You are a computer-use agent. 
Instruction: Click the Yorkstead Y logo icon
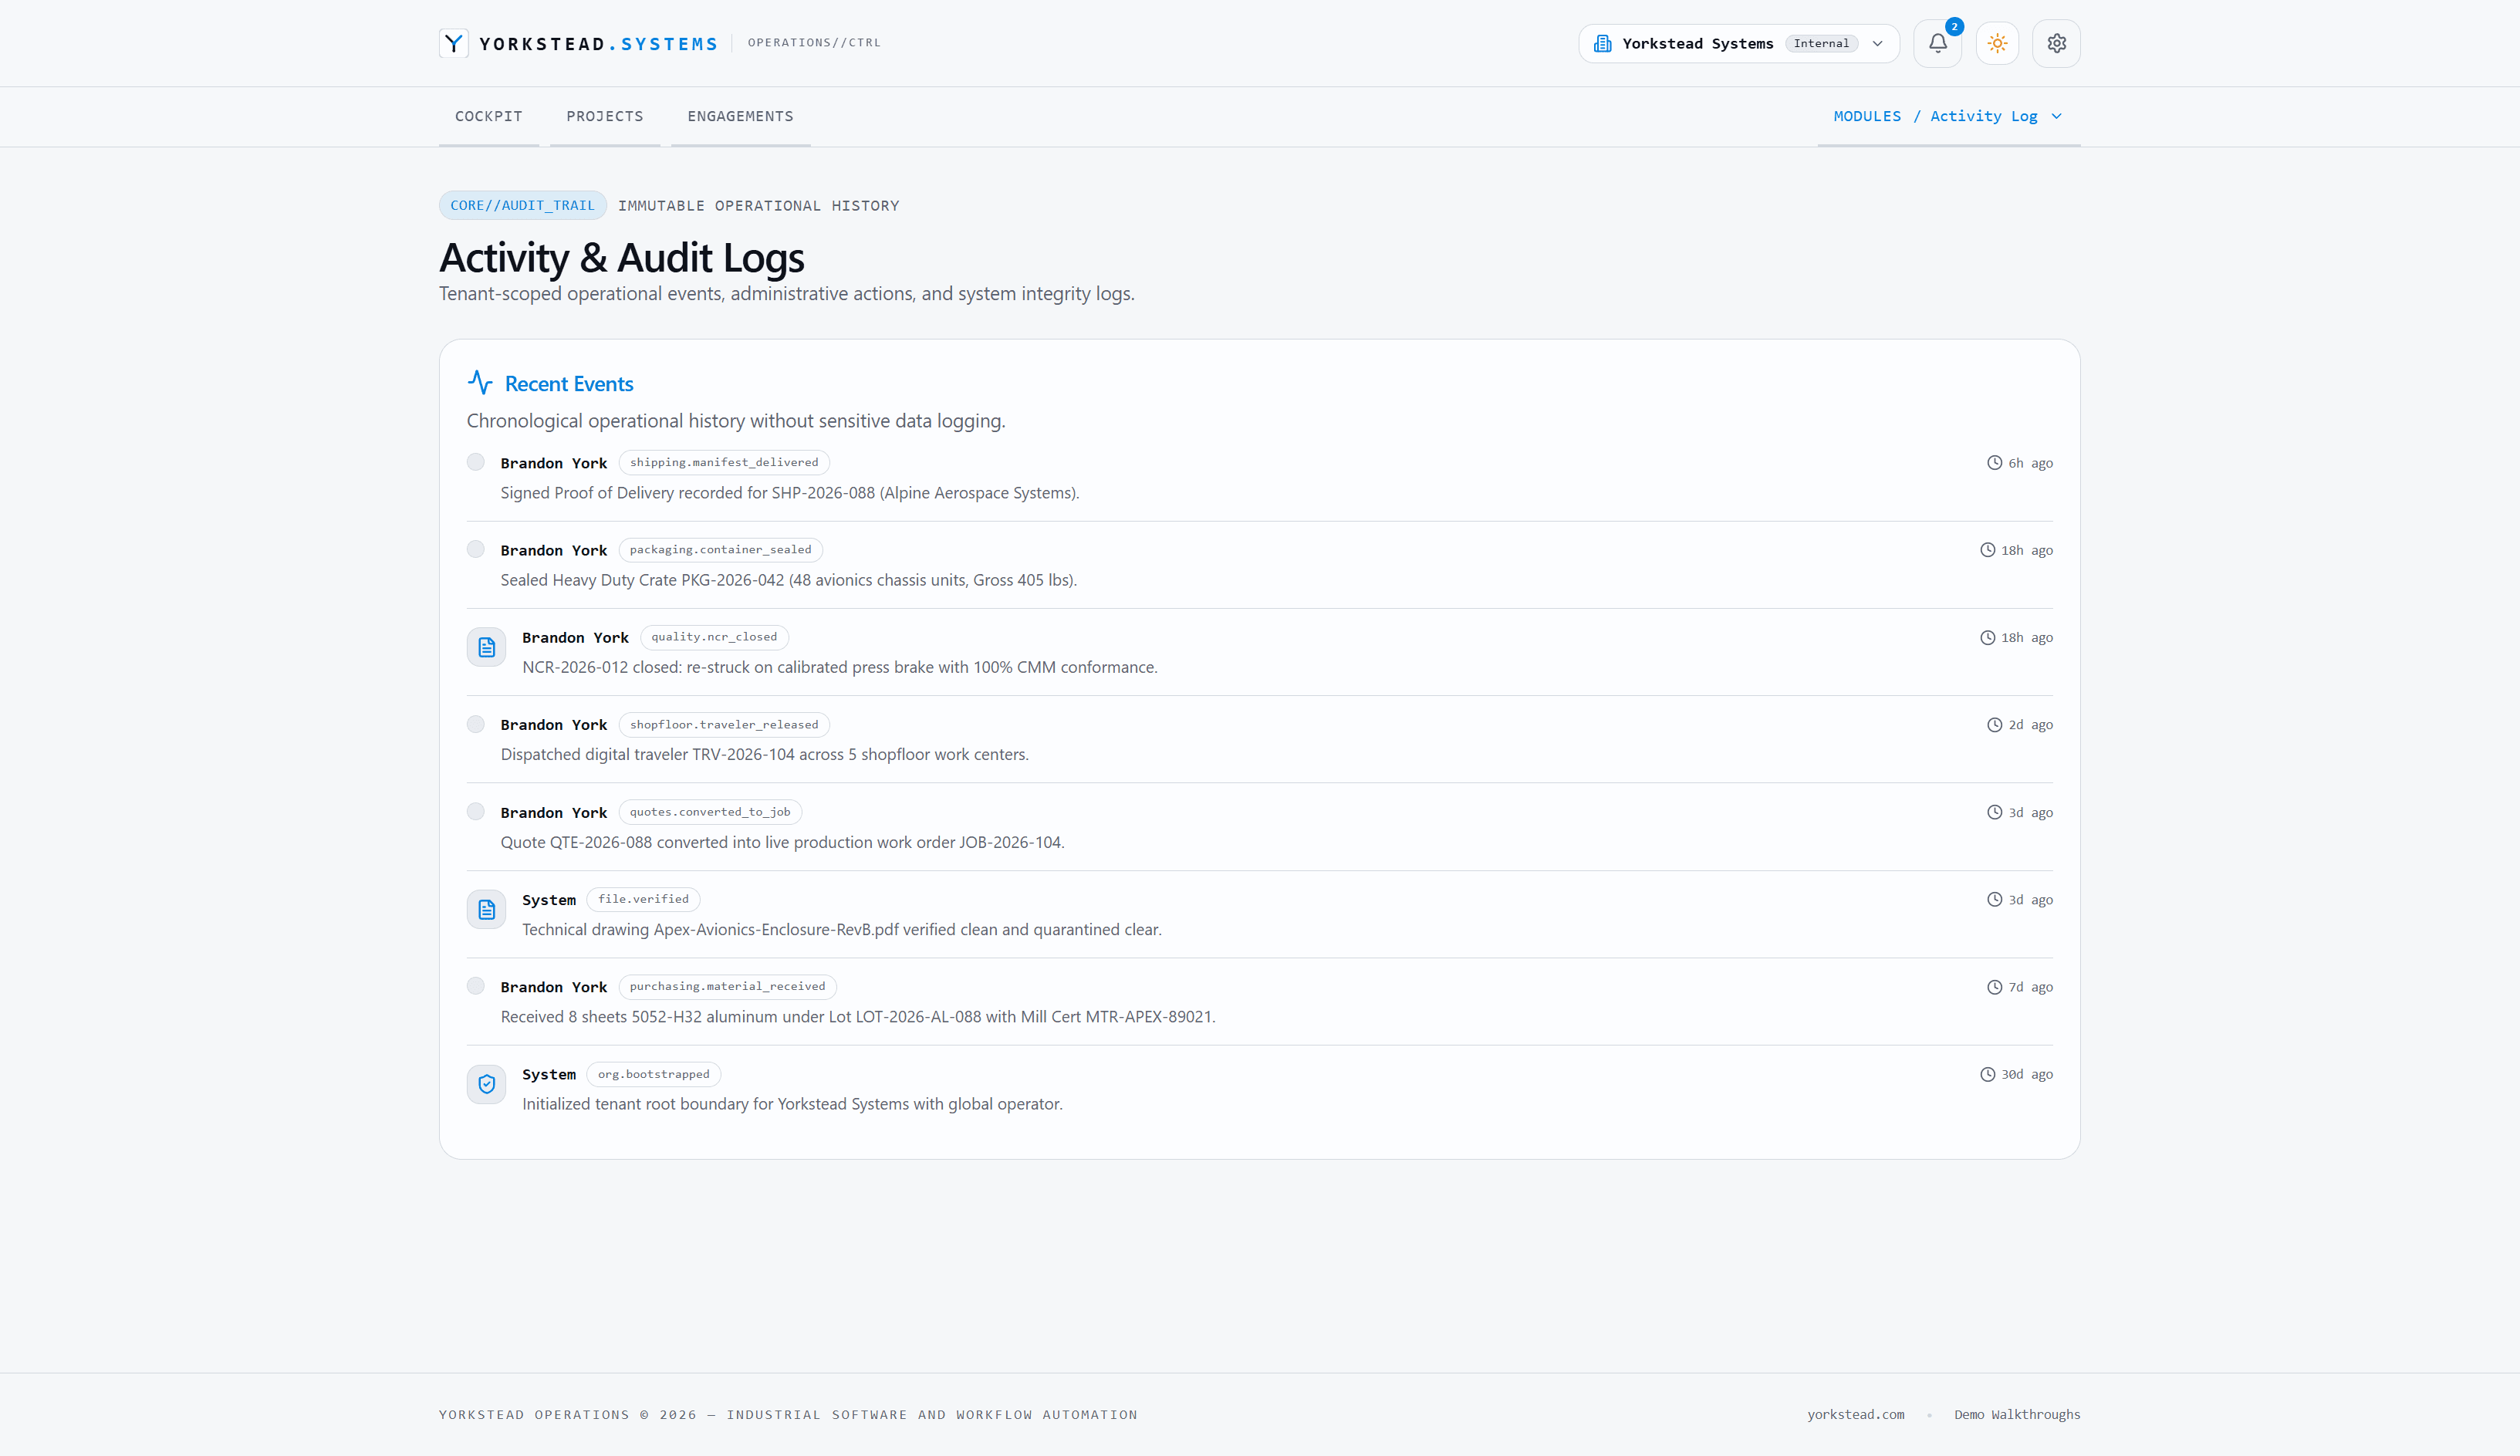454,43
